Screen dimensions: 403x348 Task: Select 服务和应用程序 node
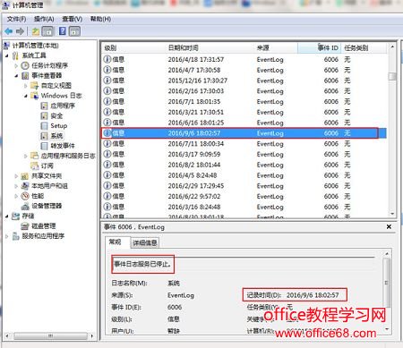43,236
